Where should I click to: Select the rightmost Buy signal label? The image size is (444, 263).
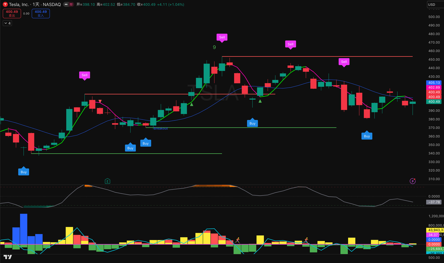click(x=367, y=136)
